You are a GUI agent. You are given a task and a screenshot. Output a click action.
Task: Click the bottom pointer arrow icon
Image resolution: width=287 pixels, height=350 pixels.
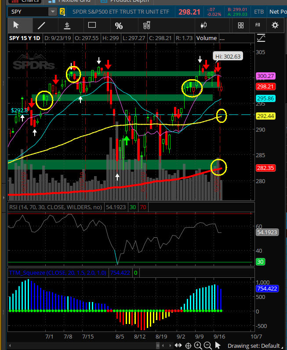coord(218,346)
